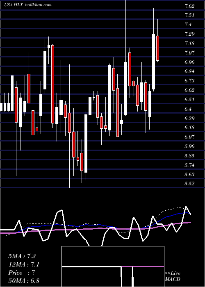Click the 'USA HLX bullkhan.com' chart title
205x287 pixels.
point(28,5)
